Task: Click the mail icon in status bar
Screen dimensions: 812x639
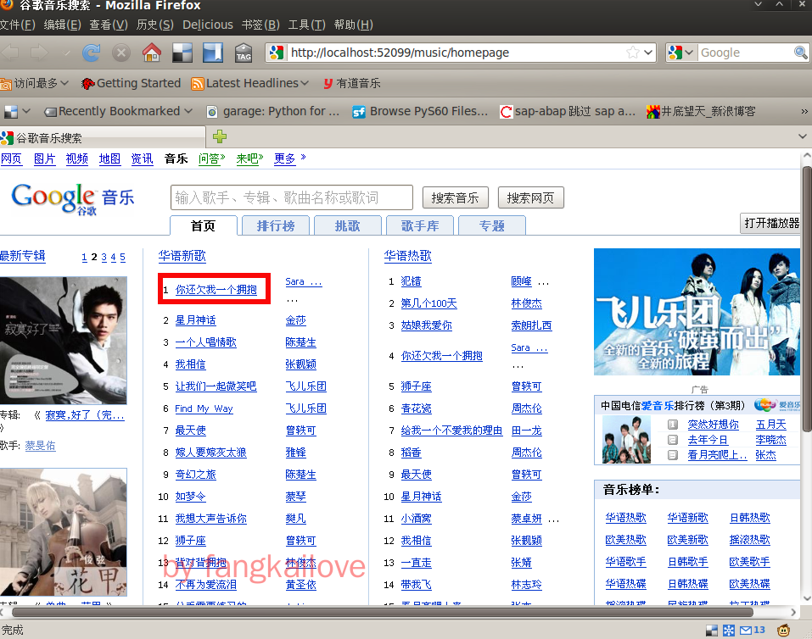Action: [x=745, y=631]
